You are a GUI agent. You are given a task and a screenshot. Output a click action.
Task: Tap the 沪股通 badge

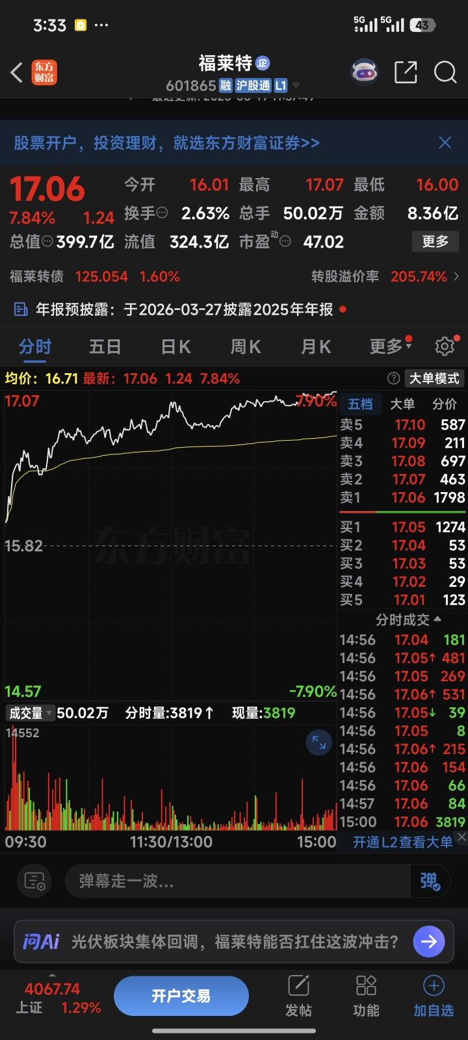point(253,86)
